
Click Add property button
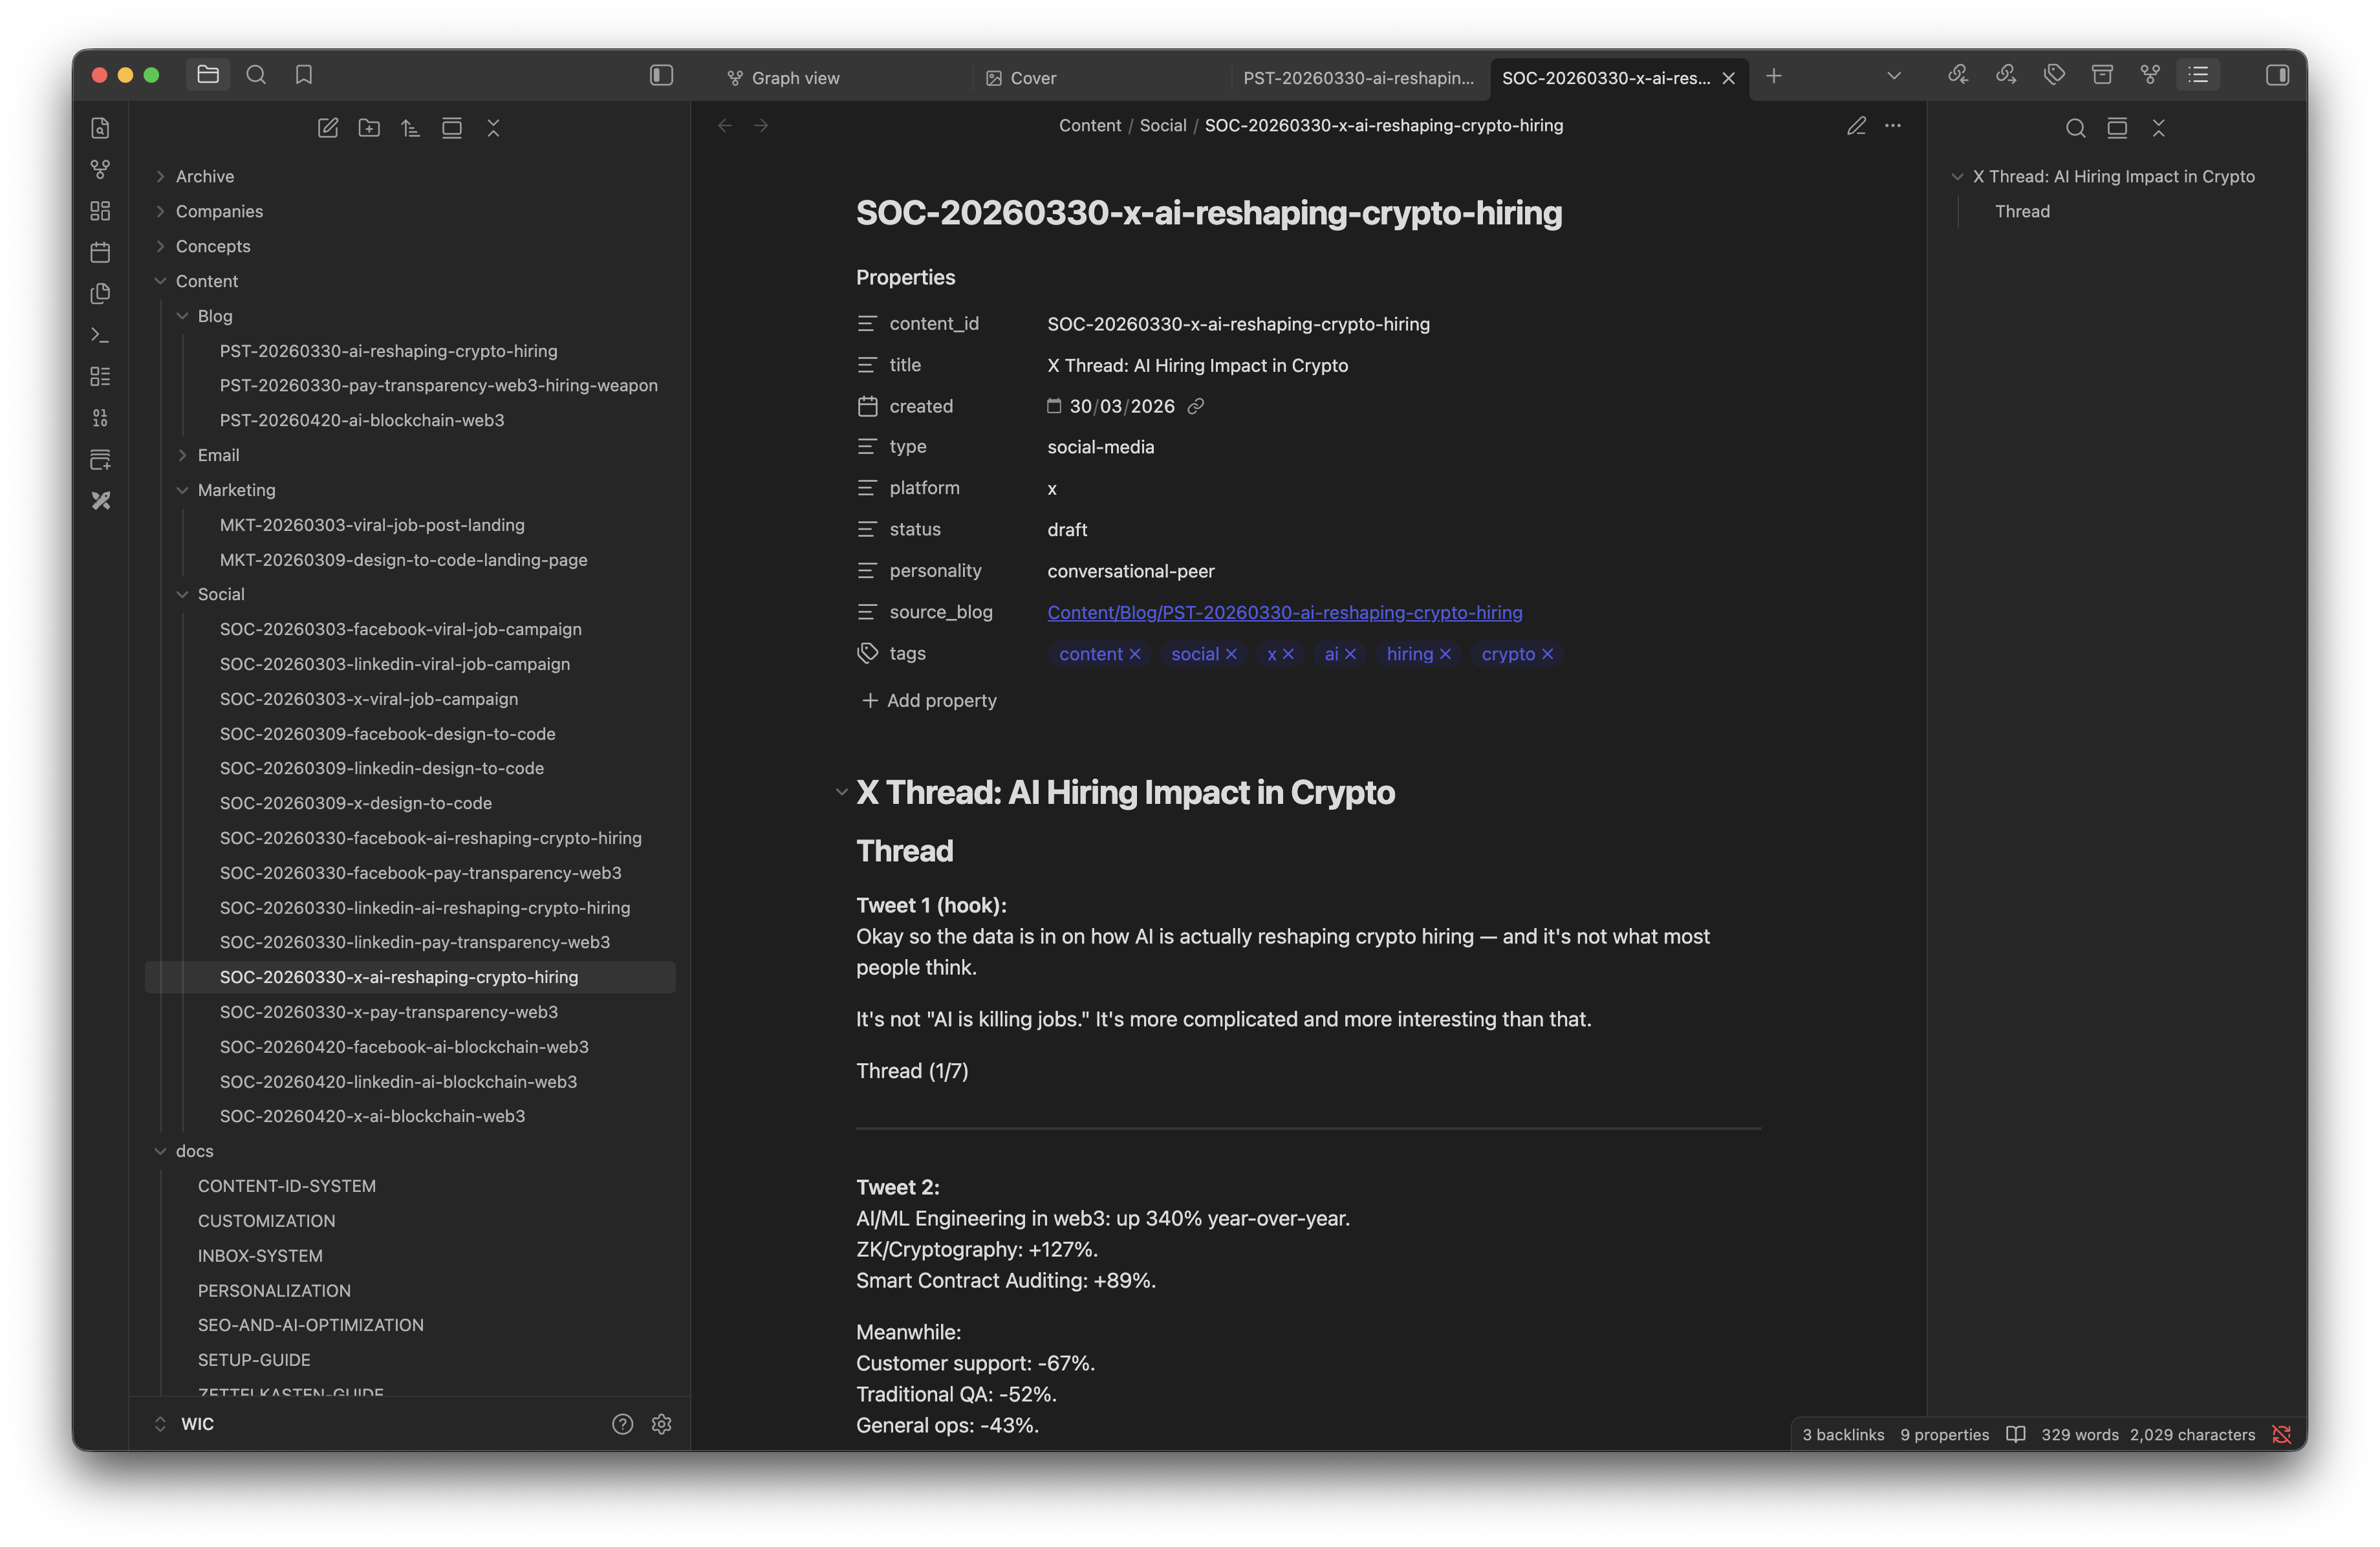pos(929,700)
